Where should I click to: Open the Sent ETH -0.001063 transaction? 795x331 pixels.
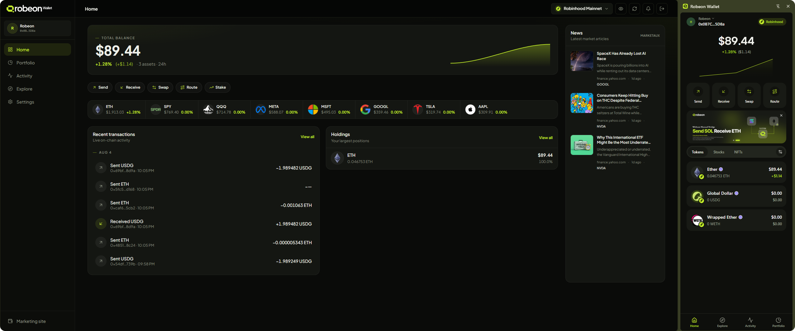click(x=203, y=205)
